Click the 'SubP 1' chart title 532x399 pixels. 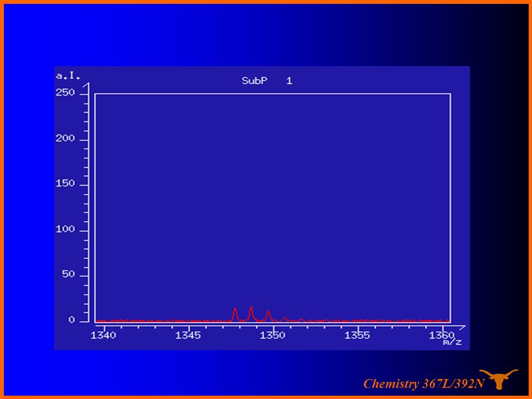pyautogui.click(x=267, y=81)
